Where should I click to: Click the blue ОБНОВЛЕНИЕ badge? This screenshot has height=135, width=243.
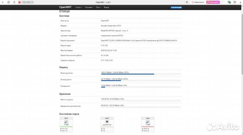176,7
